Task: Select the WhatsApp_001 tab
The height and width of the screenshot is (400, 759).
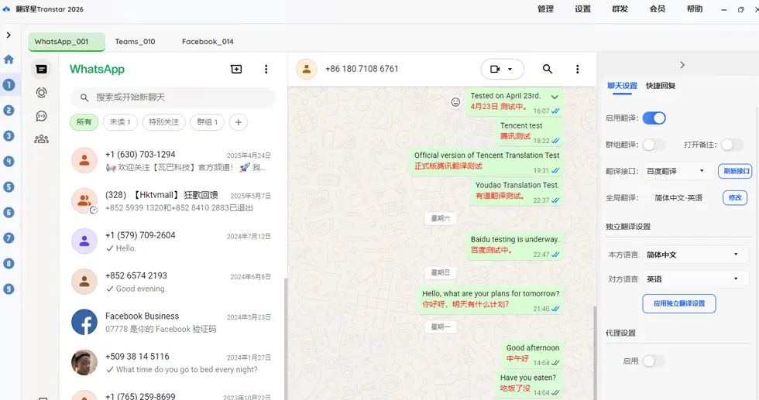Action: point(67,42)
